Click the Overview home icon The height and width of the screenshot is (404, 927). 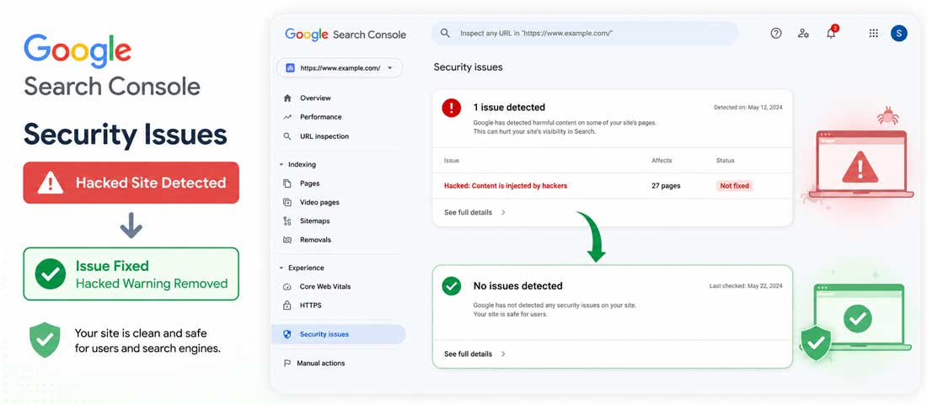tap(287, 98)
